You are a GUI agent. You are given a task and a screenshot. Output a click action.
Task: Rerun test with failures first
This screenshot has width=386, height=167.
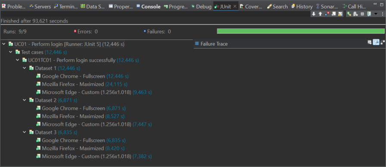coord(355,14)
